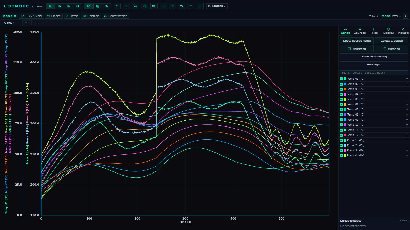Open the sliders settings icon
Viewport: 410px width, 230px height.
coord(117,6)
